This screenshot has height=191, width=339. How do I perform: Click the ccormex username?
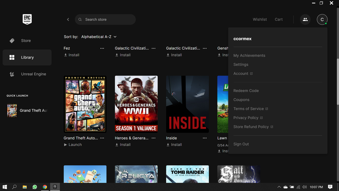tap(242, 39)
